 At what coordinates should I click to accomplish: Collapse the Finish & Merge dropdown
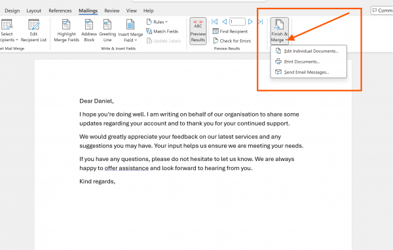point(279,31)
